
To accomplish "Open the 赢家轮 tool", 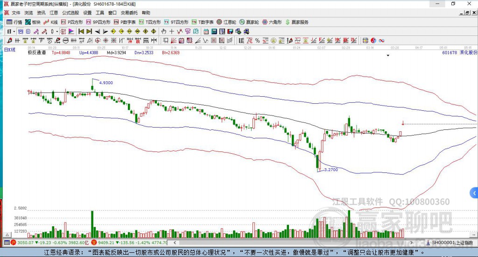I will [x=249, y=22].
